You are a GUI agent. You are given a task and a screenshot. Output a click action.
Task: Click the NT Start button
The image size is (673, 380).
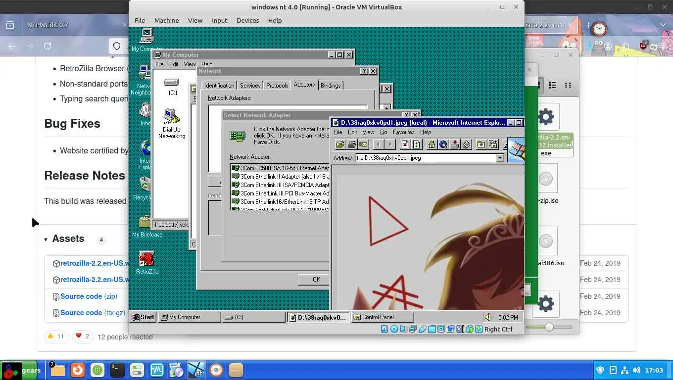(143, 317)
